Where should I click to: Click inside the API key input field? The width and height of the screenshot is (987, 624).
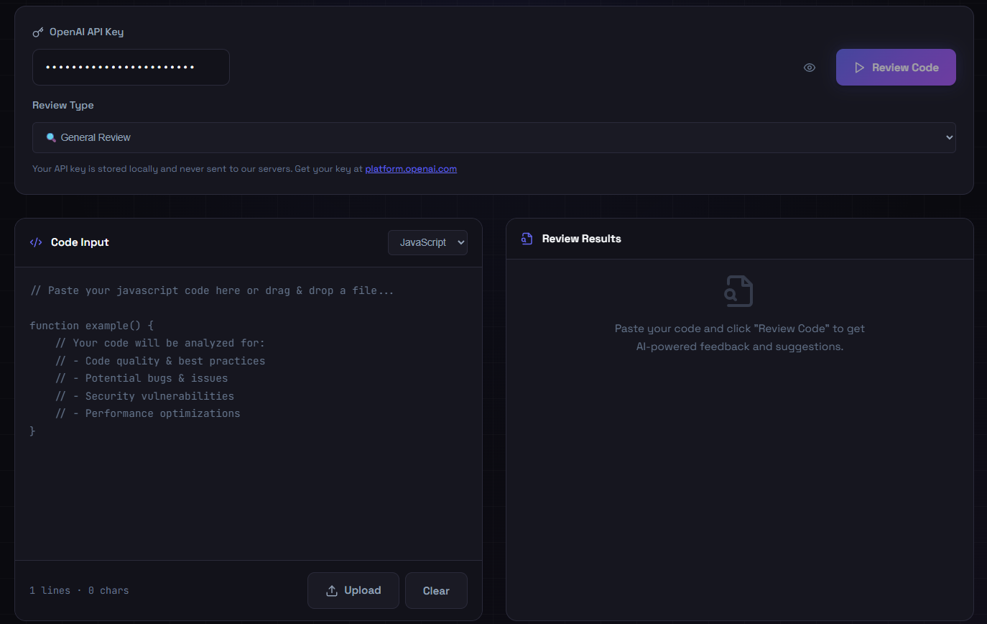[x=131, y=67]
